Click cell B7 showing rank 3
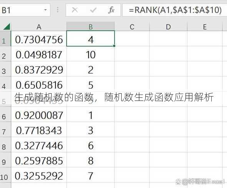This screenshot has width=227, height=188. pos(91,130)
